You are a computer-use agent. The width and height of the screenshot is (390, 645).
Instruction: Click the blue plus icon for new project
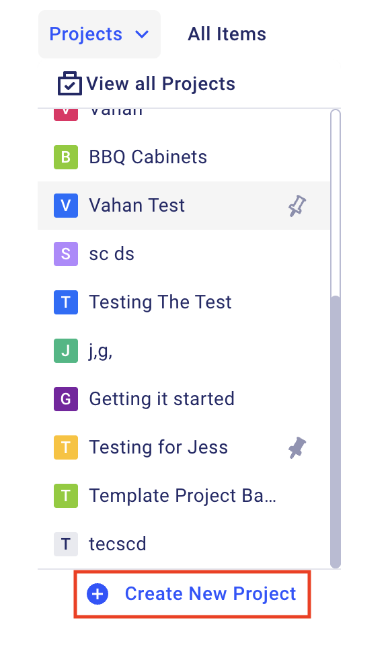coord(97,594)
